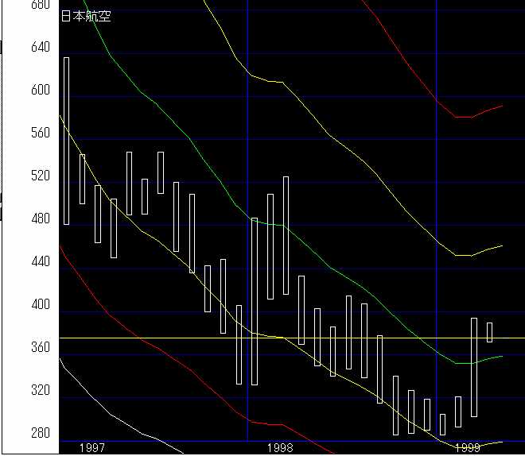Select the 1999 year label on time axis
This screenshot has height=456, width=525.
click(x=469, y=448)
